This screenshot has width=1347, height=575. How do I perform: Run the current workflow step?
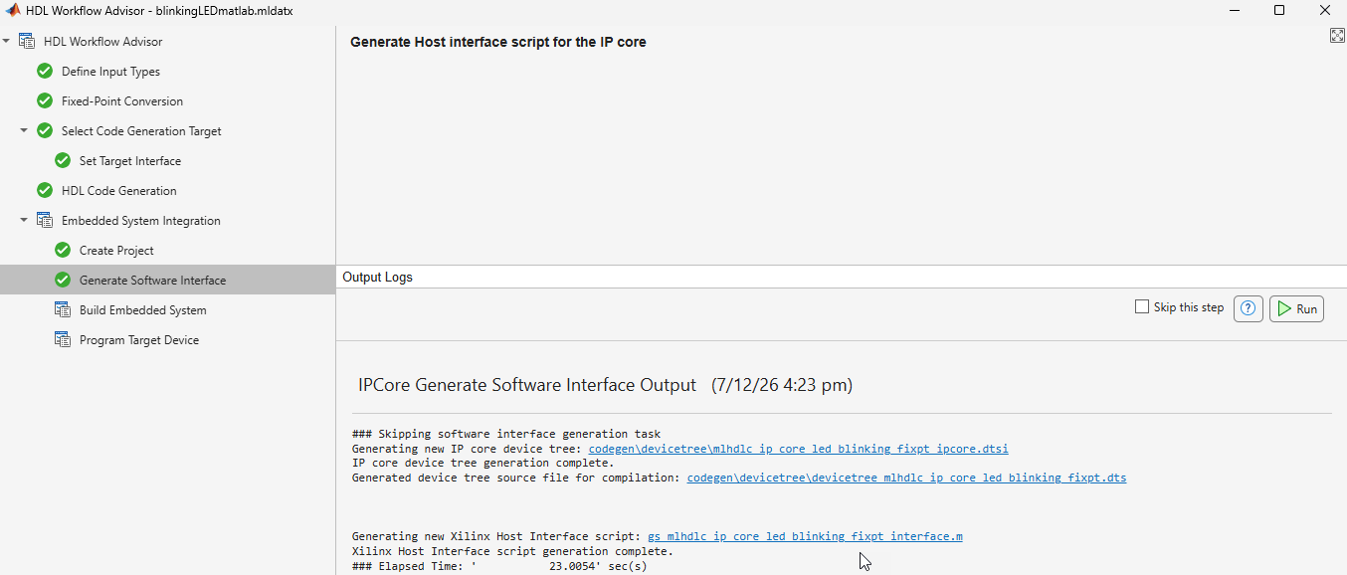(1296, 308)
